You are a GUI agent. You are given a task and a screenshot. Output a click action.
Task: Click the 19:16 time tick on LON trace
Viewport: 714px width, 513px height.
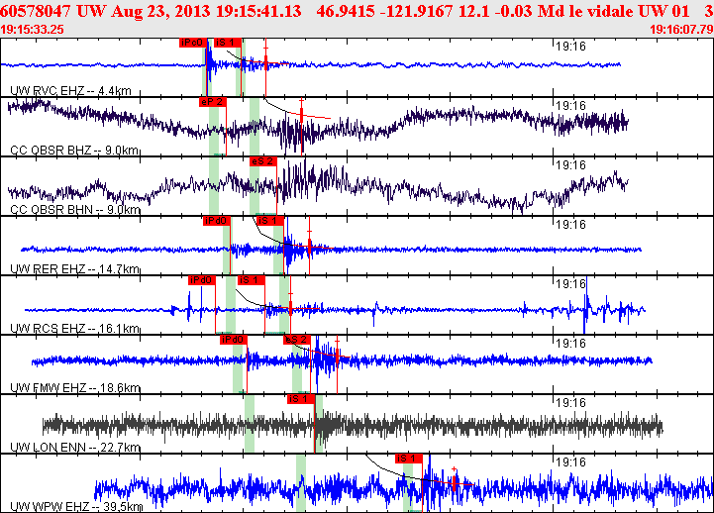coord(571,403)
